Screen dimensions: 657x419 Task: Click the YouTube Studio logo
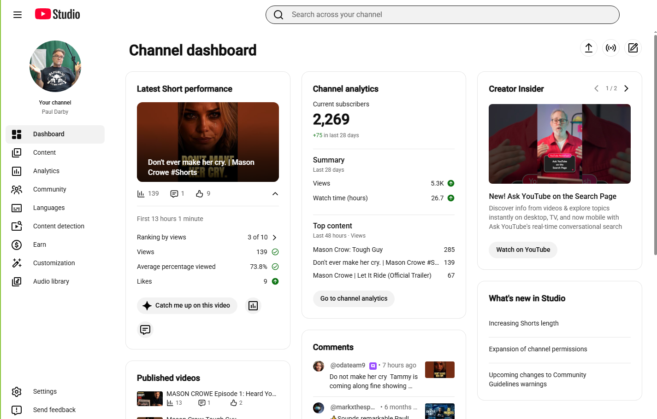pyautogui.click(x=58, y=14)
